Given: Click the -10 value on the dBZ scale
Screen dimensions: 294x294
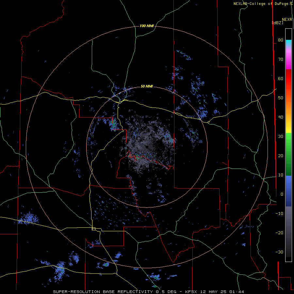Looking at the screenshot, I should pyautogui.click(x=279, y=214).
